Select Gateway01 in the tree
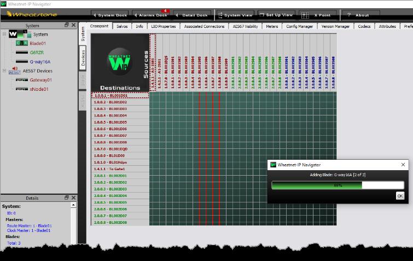This screenshot has height=261, width=413. (x=41, y=80)
